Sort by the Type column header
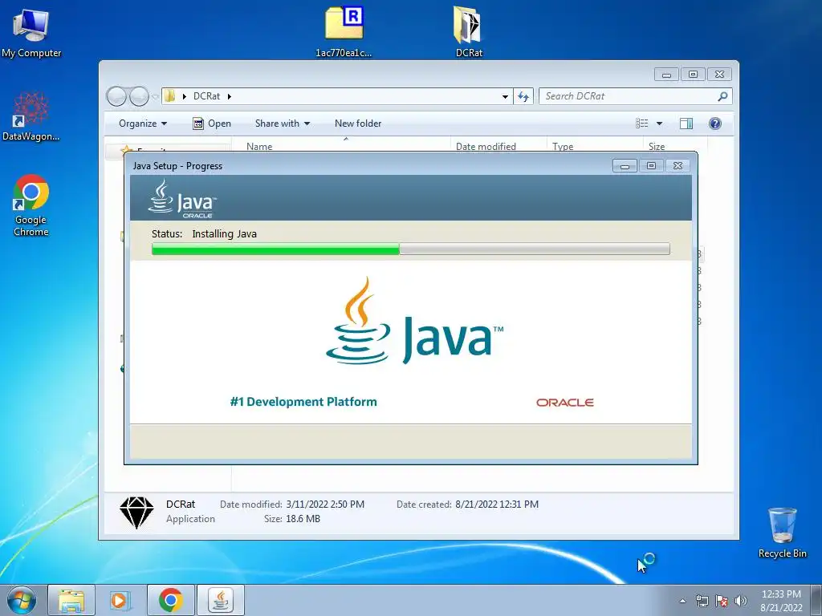822x616 pixels. coord(595,146)
